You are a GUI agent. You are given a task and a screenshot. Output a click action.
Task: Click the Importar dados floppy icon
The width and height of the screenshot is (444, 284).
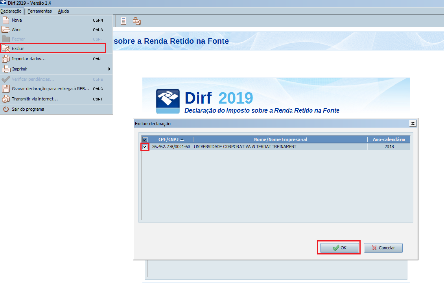(x=6, y=59)
